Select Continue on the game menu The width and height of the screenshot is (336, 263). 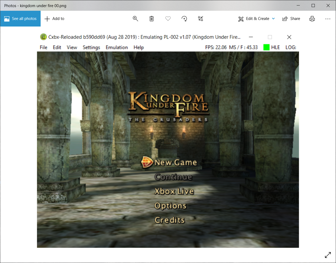tap(173, 177)
